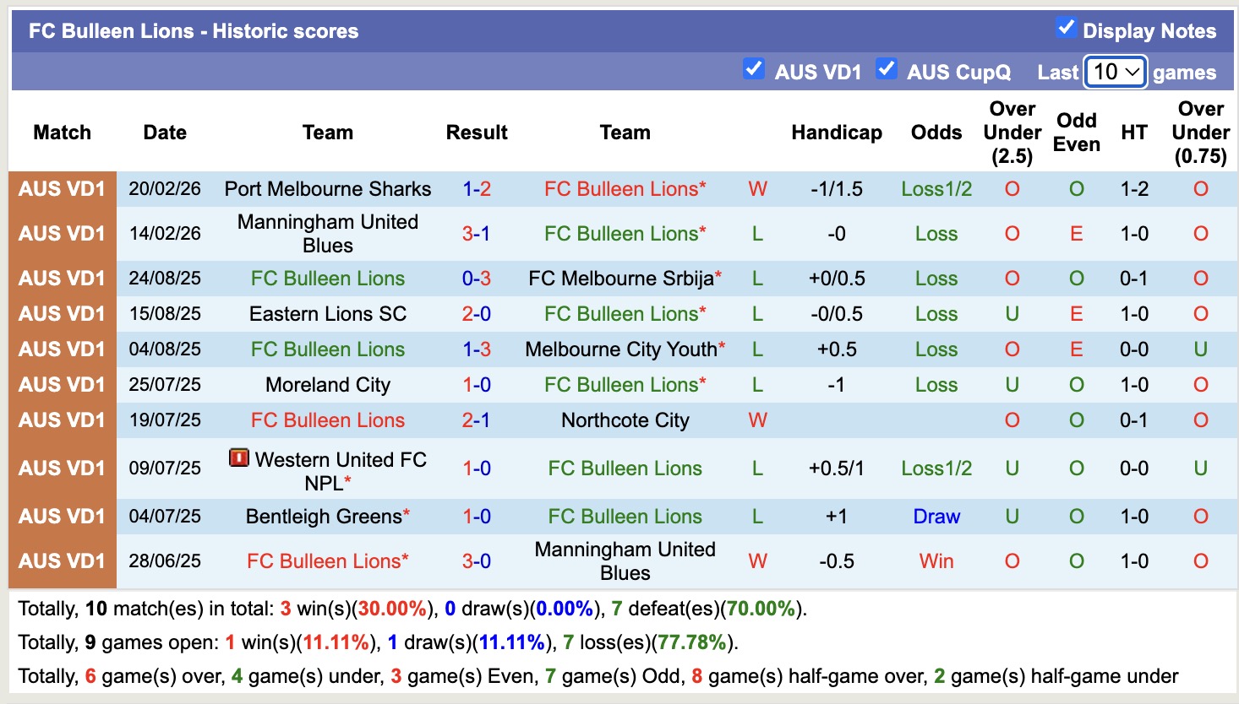Open Melbourne City Youth team page
The height and width of the screenshot is (704, 1239).
point(621,349)
